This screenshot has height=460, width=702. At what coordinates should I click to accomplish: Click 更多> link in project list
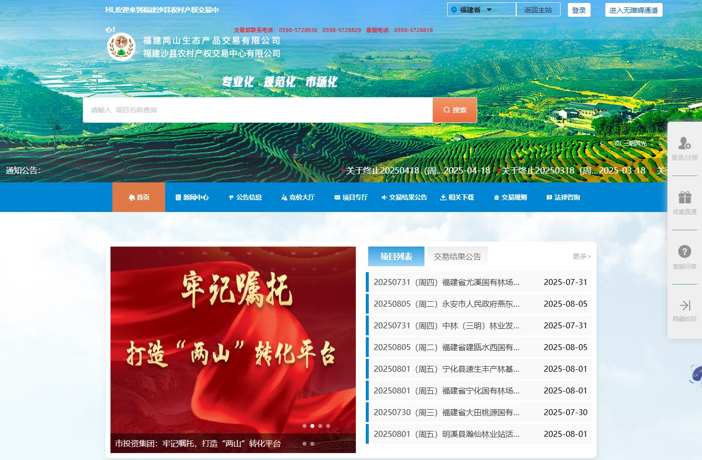(582, 256)
